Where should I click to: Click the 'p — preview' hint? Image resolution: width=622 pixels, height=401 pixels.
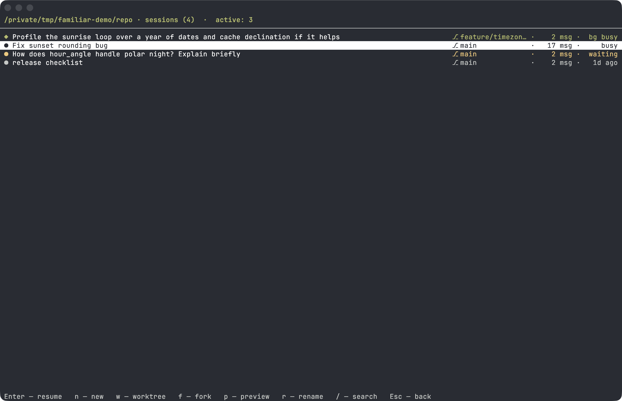point(247,397)
